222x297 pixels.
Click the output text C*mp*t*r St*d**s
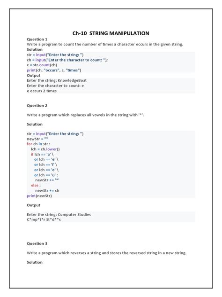pos(44,220)
